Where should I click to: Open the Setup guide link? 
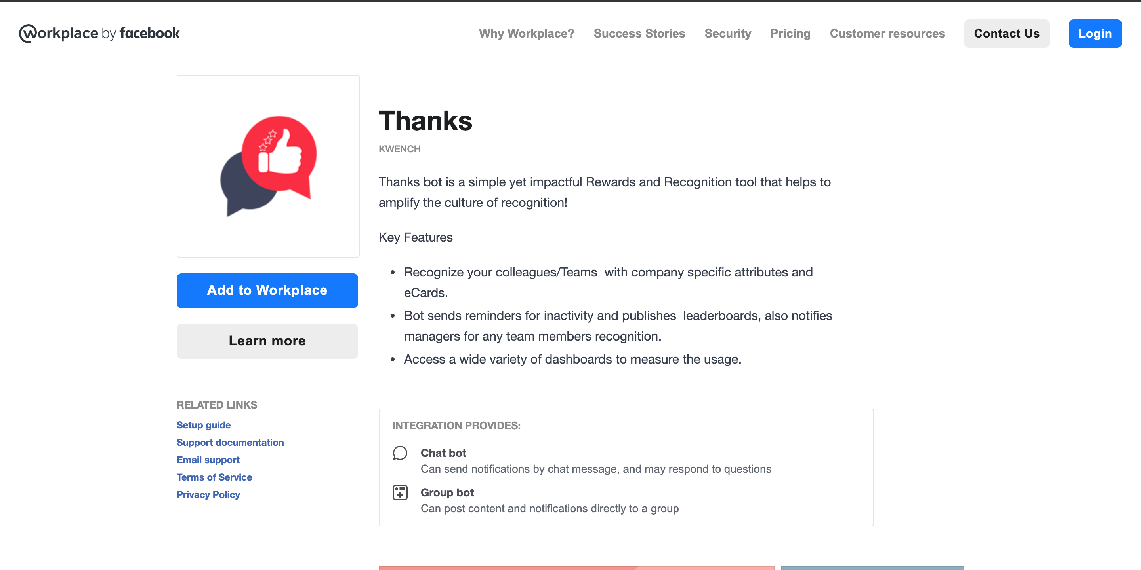204,425
